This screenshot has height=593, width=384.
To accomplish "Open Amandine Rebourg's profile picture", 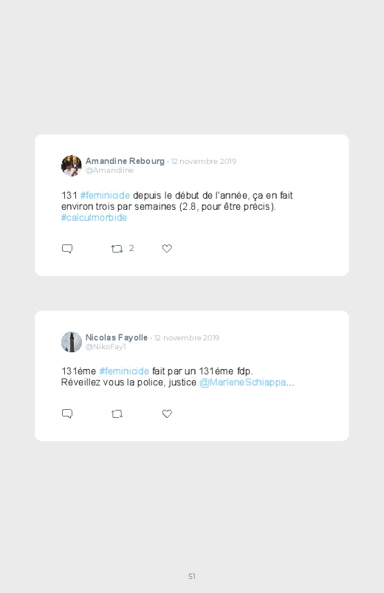I will click(72, 165).
